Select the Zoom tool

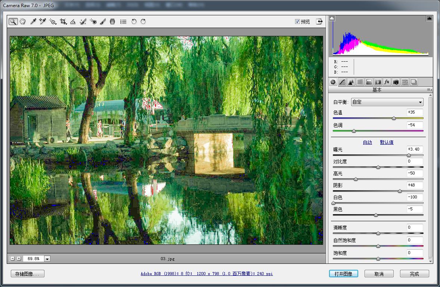[x=13, y=22]
